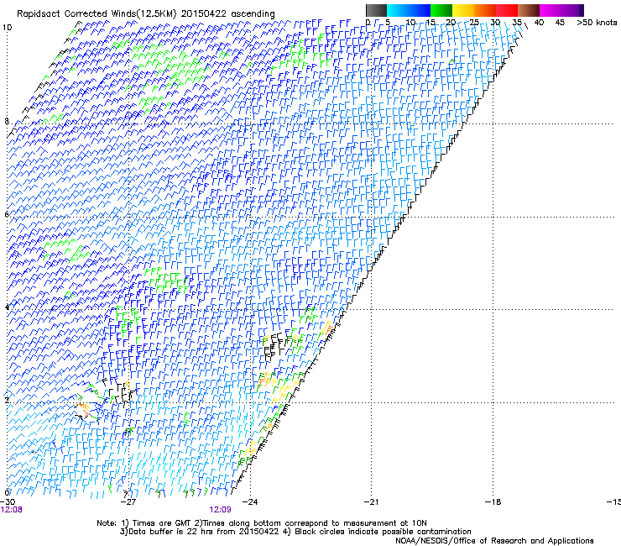The height and width of the screenshot is (546, 621).
Task: Click the cyan-blue 5-15 knots legend segment
Action: tap(409, 10)
